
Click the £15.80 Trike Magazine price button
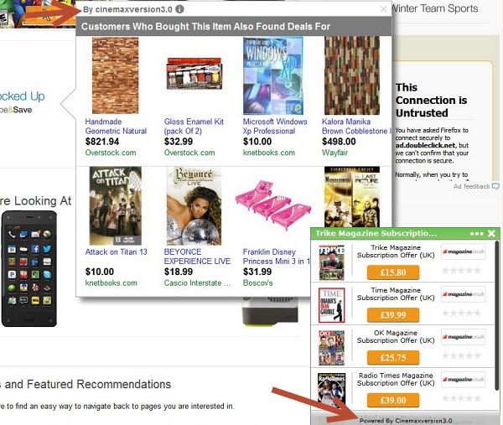coord(393,272)
